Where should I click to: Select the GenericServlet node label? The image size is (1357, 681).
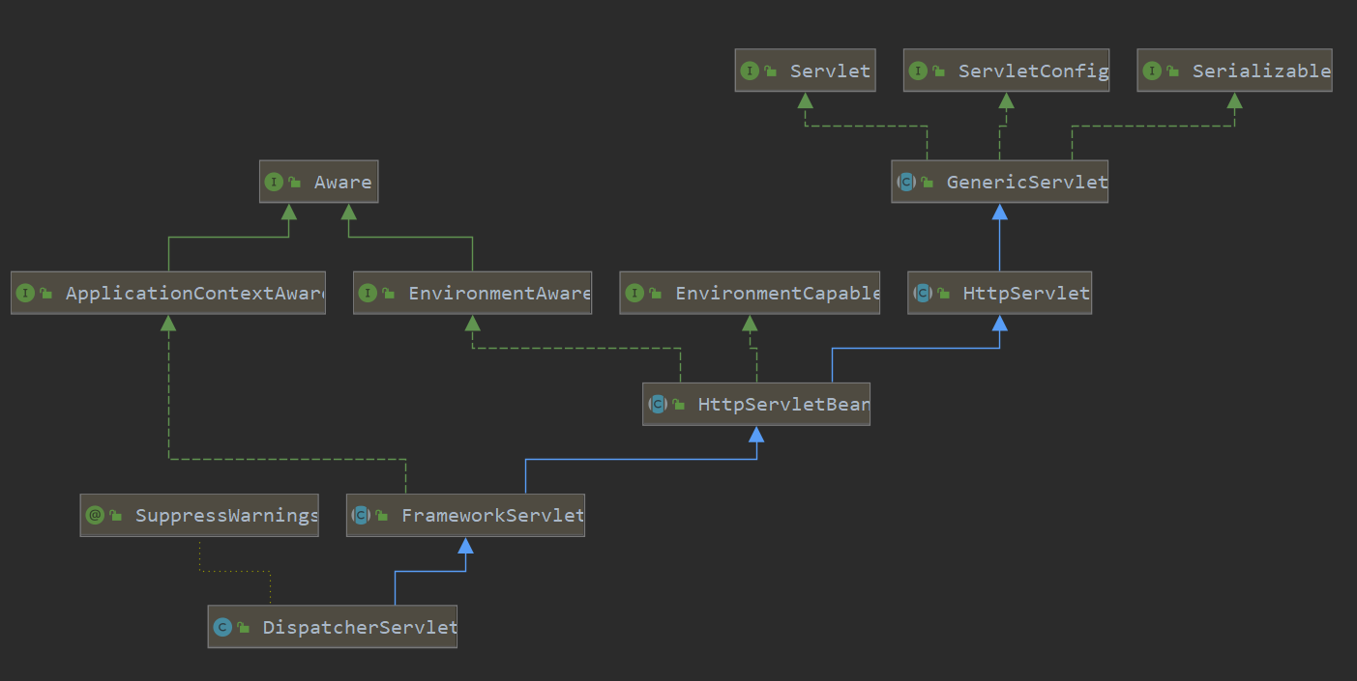pyautogui.click(x=1026, y=182)
